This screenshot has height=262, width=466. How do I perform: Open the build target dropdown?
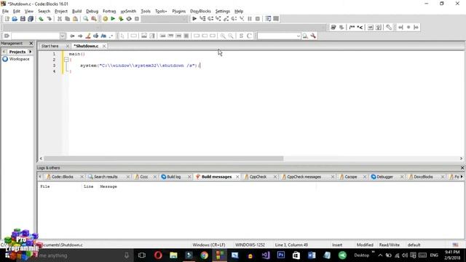pyautogui.click(x=165, y=19)
